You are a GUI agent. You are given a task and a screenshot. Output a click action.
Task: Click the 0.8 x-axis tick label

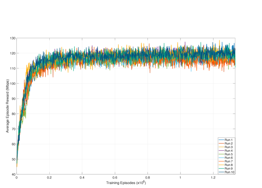(x=147, y=178)
